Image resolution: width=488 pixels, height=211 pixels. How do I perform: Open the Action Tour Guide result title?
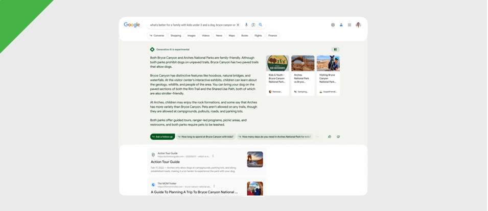coord(165,162)
